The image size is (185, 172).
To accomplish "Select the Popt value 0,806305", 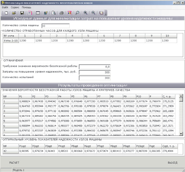I will click(x=155, y=151).
